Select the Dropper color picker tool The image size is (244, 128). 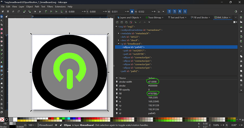pos(2,75)
